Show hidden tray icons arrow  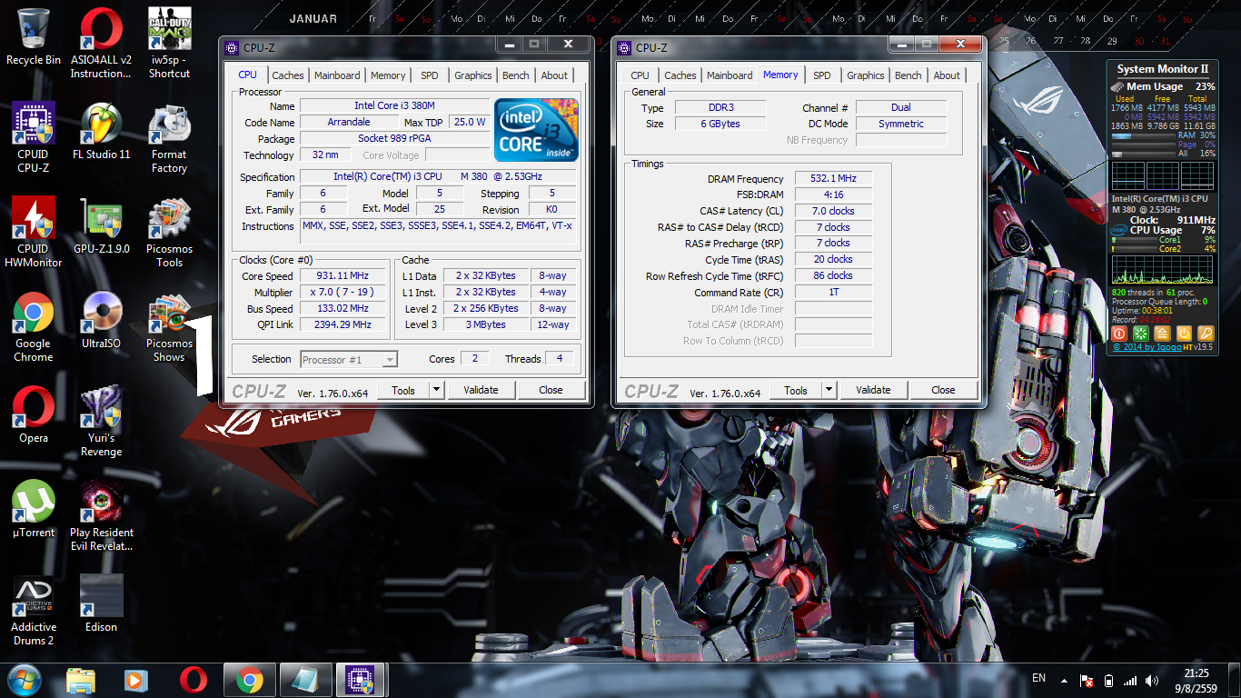coord(1065,680)
